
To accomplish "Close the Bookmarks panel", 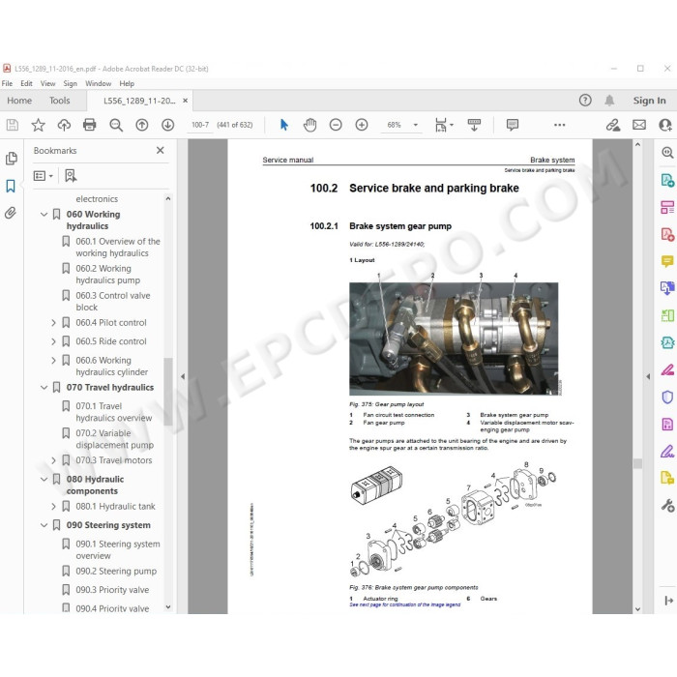I will [x=161, y=150].
